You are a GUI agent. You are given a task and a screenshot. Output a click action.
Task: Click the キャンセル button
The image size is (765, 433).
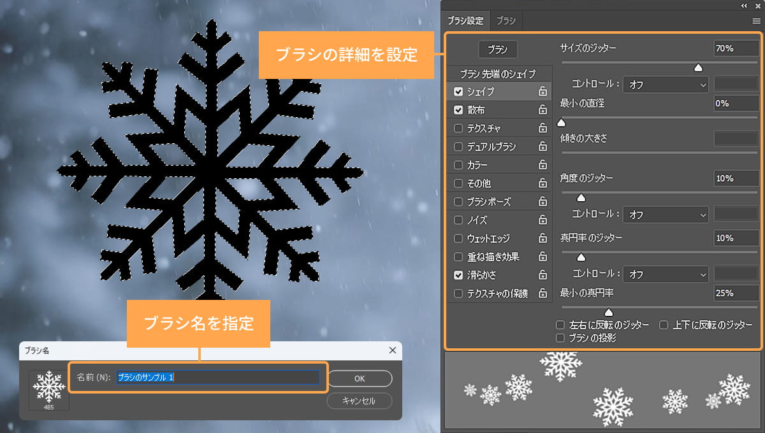[360, 401]
